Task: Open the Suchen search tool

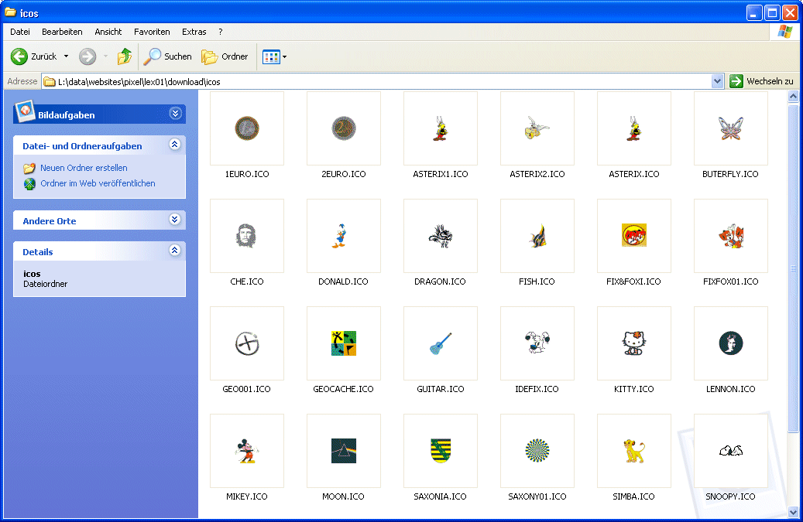Action: (167, 56)
